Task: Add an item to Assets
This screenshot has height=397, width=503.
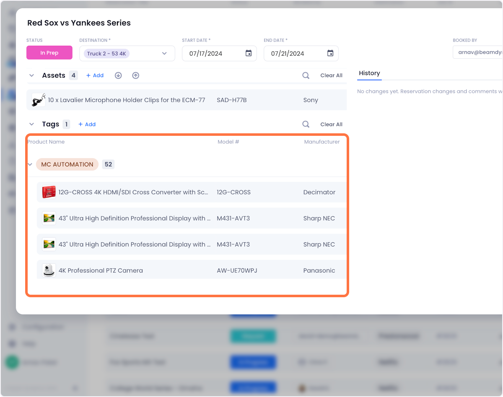Action: [x=95, y=75]
